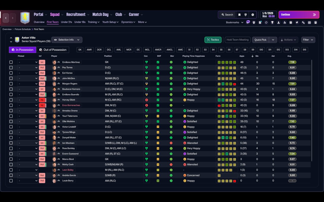Click Hold Team Meeting
The image size is (324, 202).
(x=237, y=40)
